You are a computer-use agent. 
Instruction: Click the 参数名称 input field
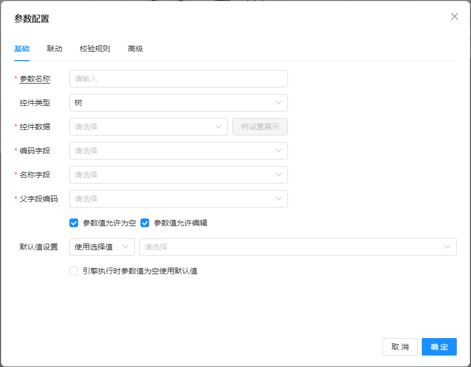178,79
